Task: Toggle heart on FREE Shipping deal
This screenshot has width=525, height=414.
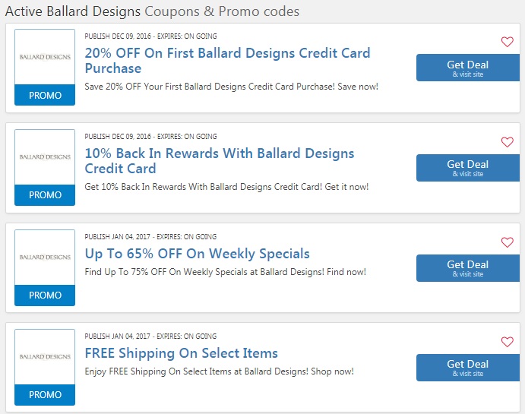Action: [x=507, y=342]
